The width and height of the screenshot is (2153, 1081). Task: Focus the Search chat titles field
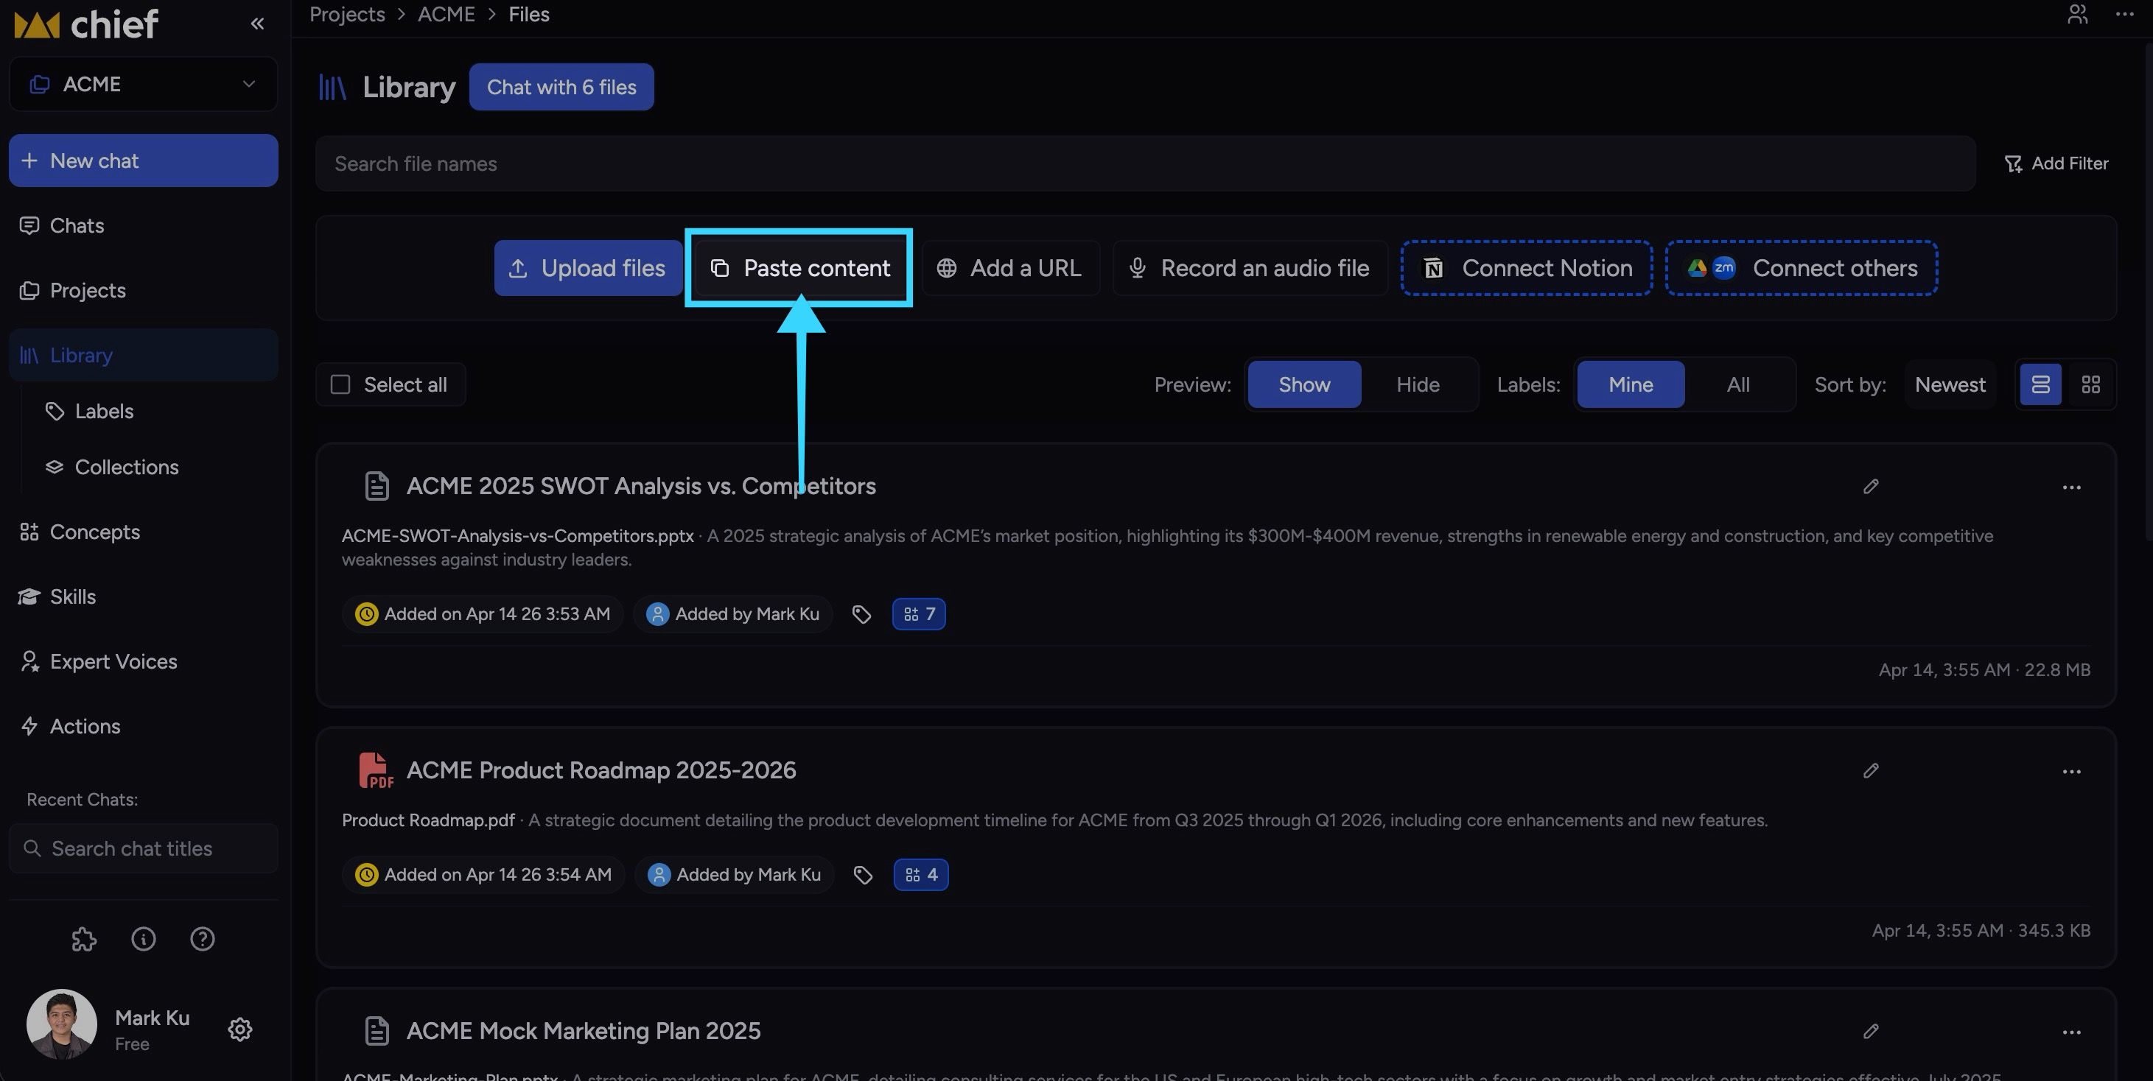[143, 849]
